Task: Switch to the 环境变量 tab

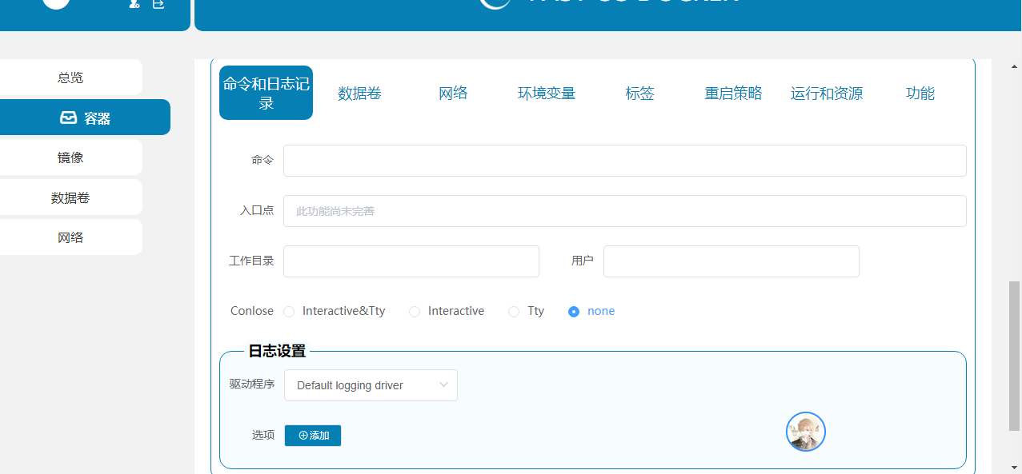Action: pyautogui.click(x=546, y=94)
